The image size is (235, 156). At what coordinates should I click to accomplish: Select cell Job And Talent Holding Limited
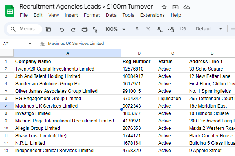coord(68,76)
